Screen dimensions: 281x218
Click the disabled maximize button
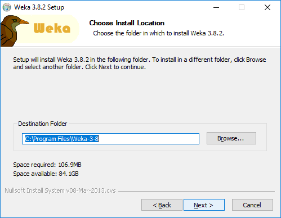point(242,7)
